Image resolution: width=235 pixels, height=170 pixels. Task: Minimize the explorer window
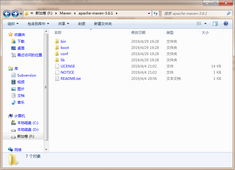(x=207, y=3)
